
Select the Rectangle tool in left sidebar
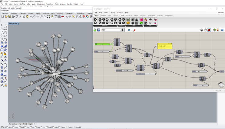[x=5, y=36]
